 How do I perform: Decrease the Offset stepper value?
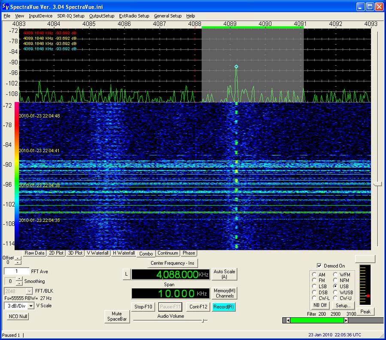coord(18,262)
